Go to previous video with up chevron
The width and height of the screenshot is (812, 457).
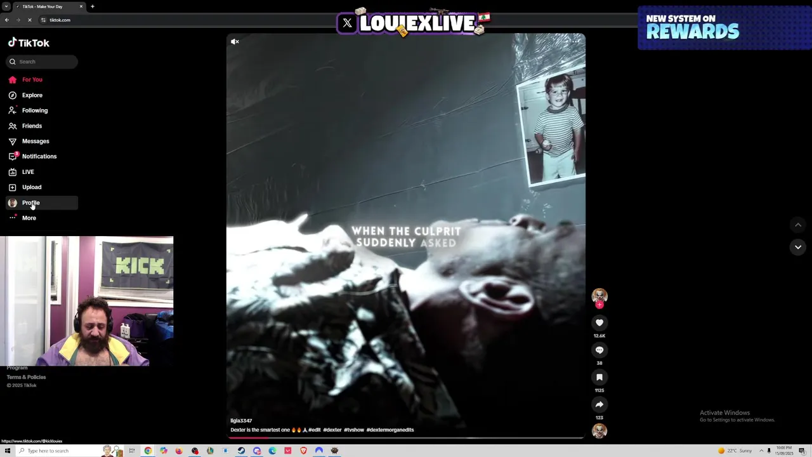click(798, 225)
